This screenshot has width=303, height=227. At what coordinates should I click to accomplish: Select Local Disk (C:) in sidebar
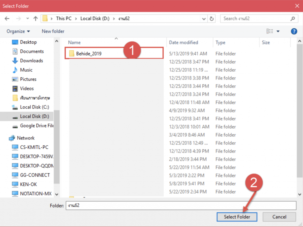[x=34, y=107]
